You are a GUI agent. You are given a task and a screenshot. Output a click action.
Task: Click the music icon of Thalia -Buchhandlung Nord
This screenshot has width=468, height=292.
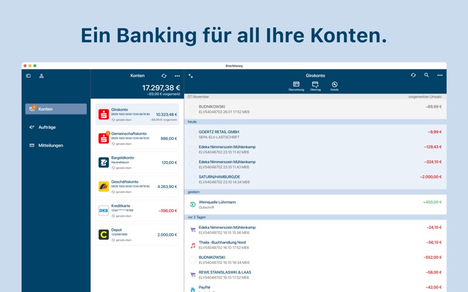click(193, 245)
